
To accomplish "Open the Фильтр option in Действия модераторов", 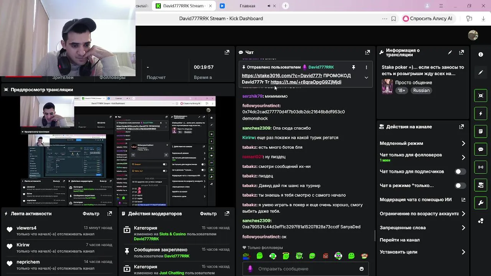I will pyautogui.click(x=208, y=214).
